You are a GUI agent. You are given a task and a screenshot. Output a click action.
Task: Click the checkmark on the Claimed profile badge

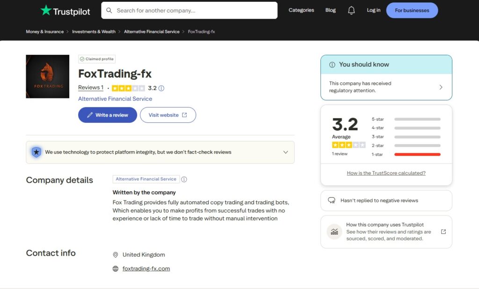[82, 59]
